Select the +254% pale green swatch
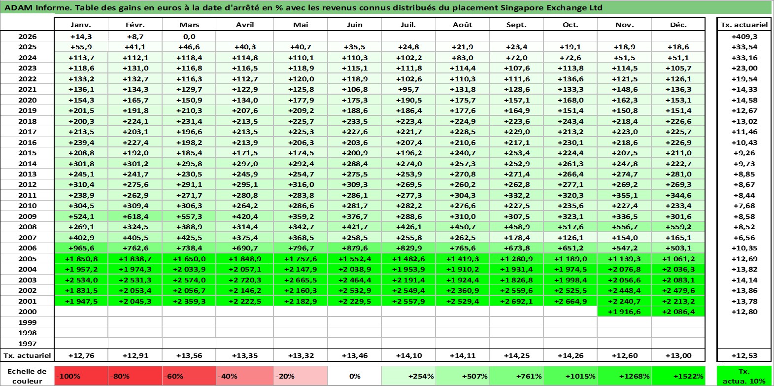 [408, 376]
